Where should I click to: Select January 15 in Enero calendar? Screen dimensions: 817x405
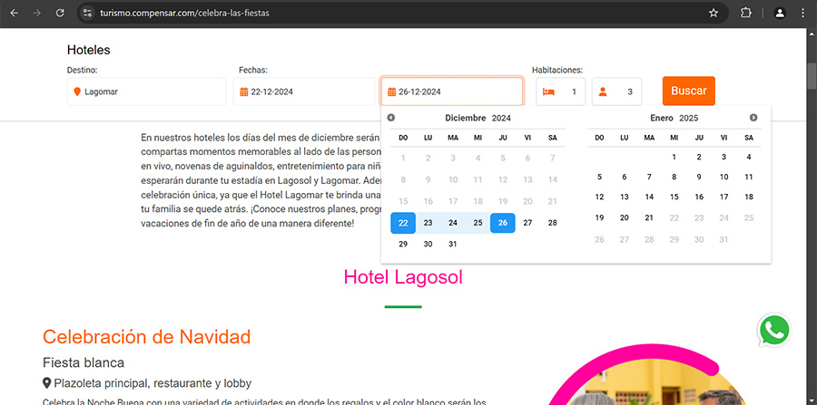[x=674, y=197]
